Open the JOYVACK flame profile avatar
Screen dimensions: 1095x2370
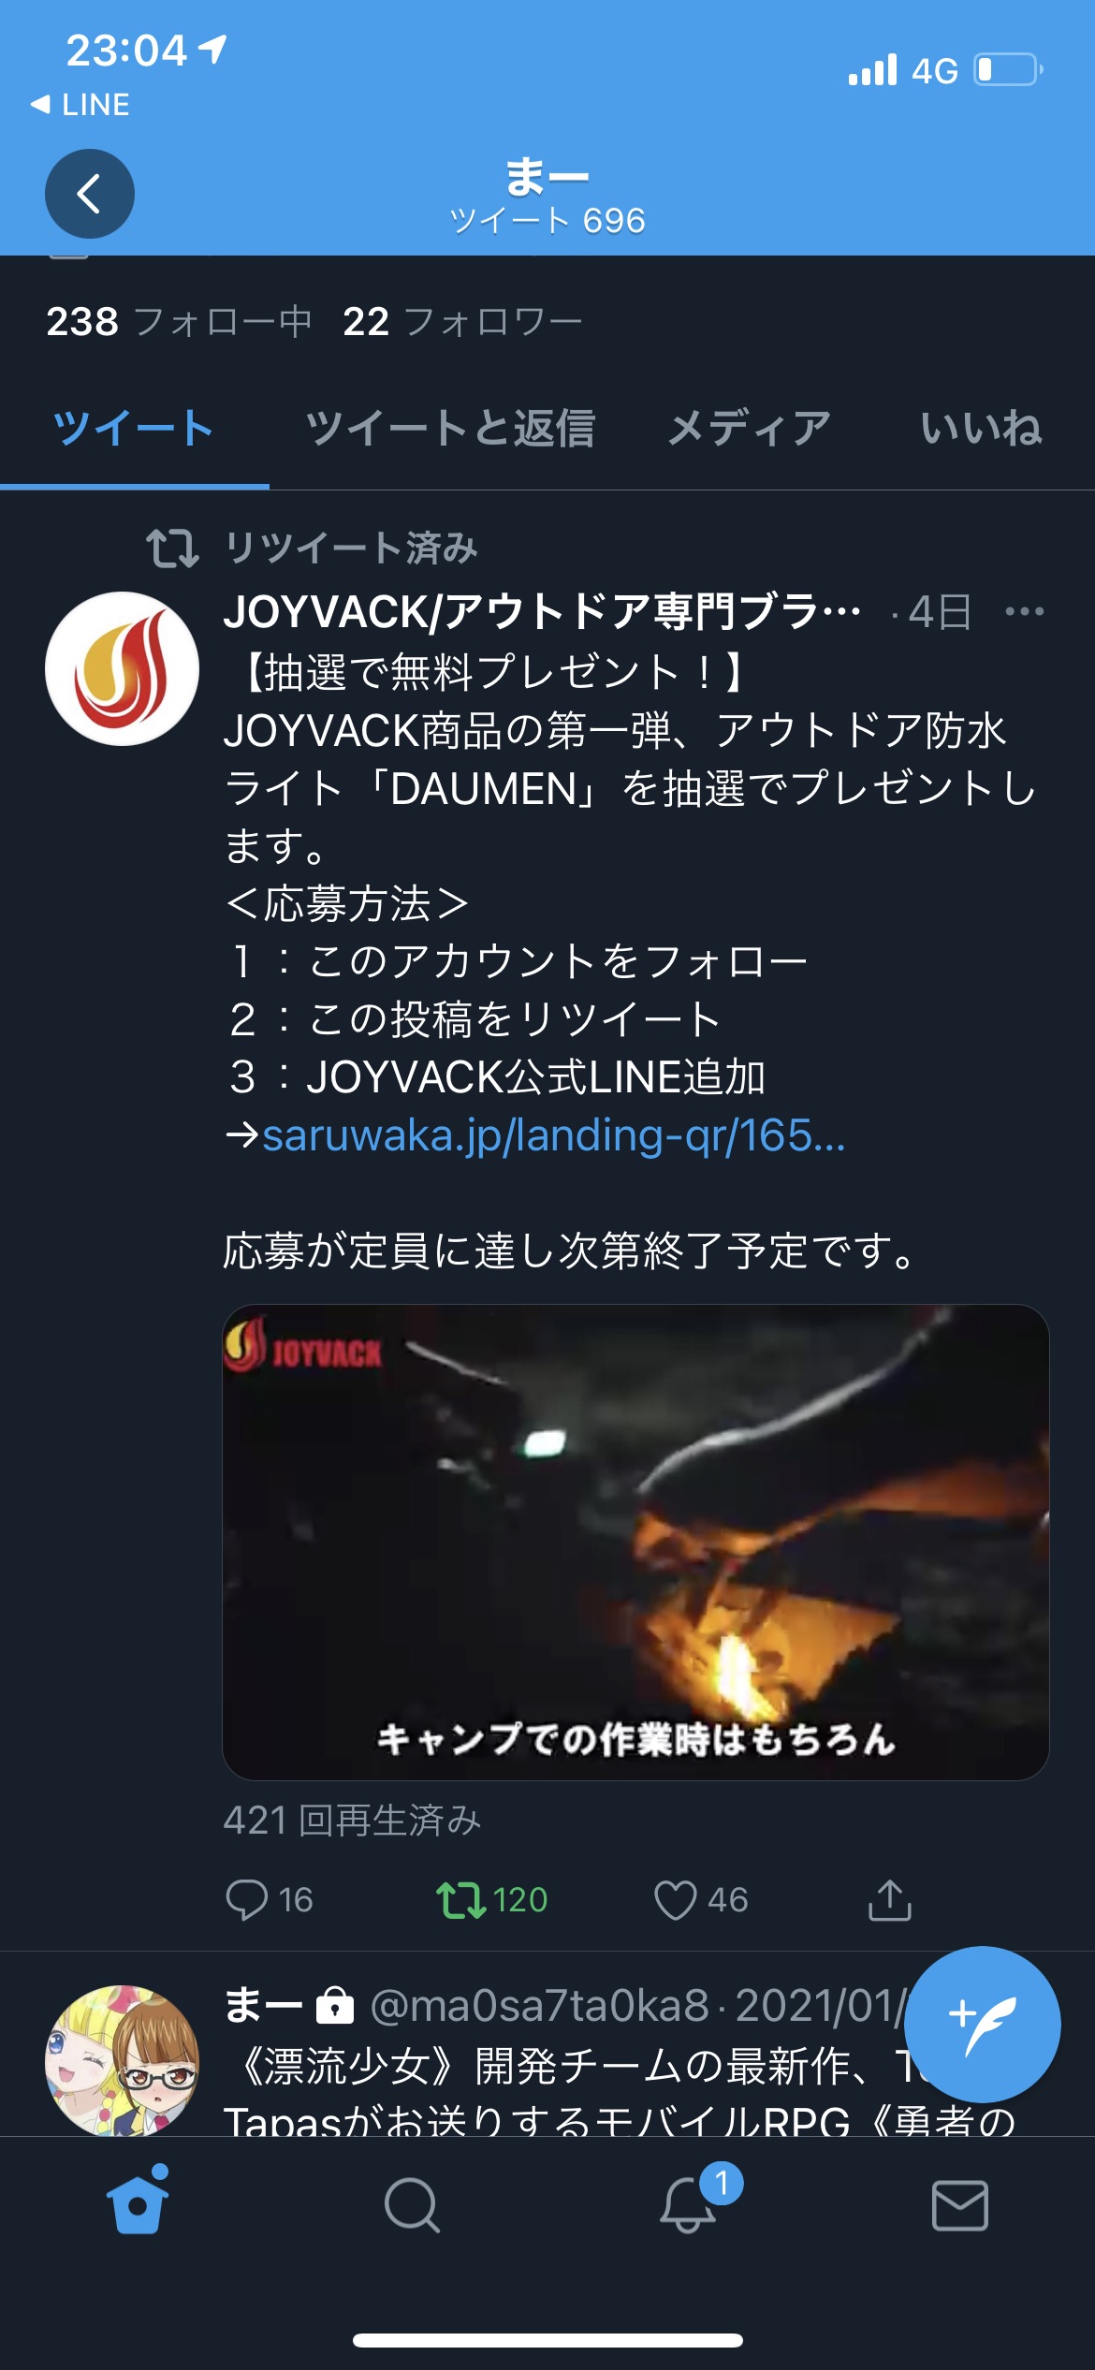coord(122,668)
